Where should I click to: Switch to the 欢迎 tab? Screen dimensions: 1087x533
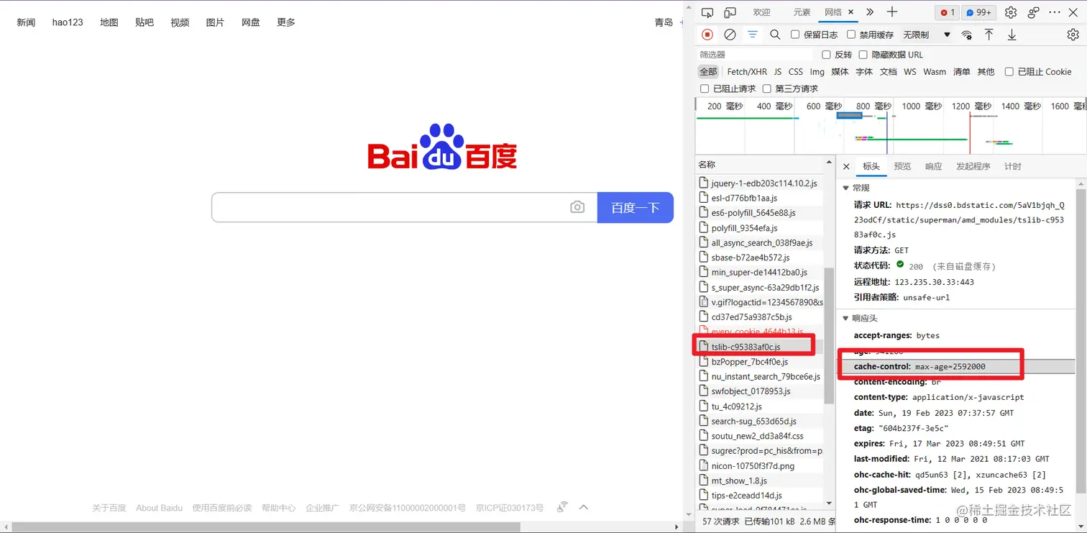click(761, 12)
